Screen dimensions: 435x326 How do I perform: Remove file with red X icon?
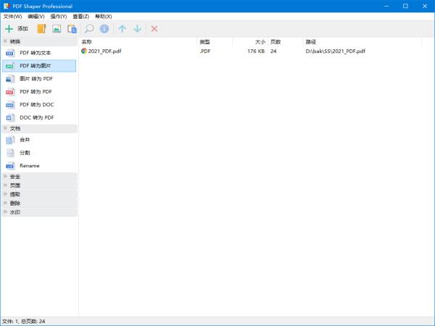click(154, 28)
